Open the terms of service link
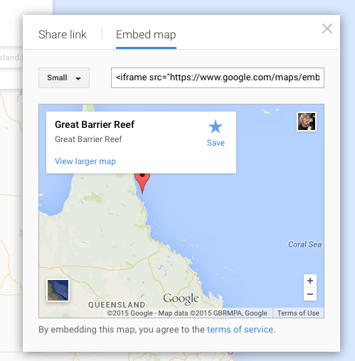 [240, 330]
